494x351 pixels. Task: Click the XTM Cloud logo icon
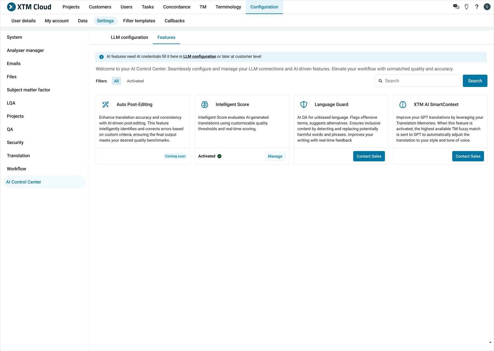[x=11, y=7]
